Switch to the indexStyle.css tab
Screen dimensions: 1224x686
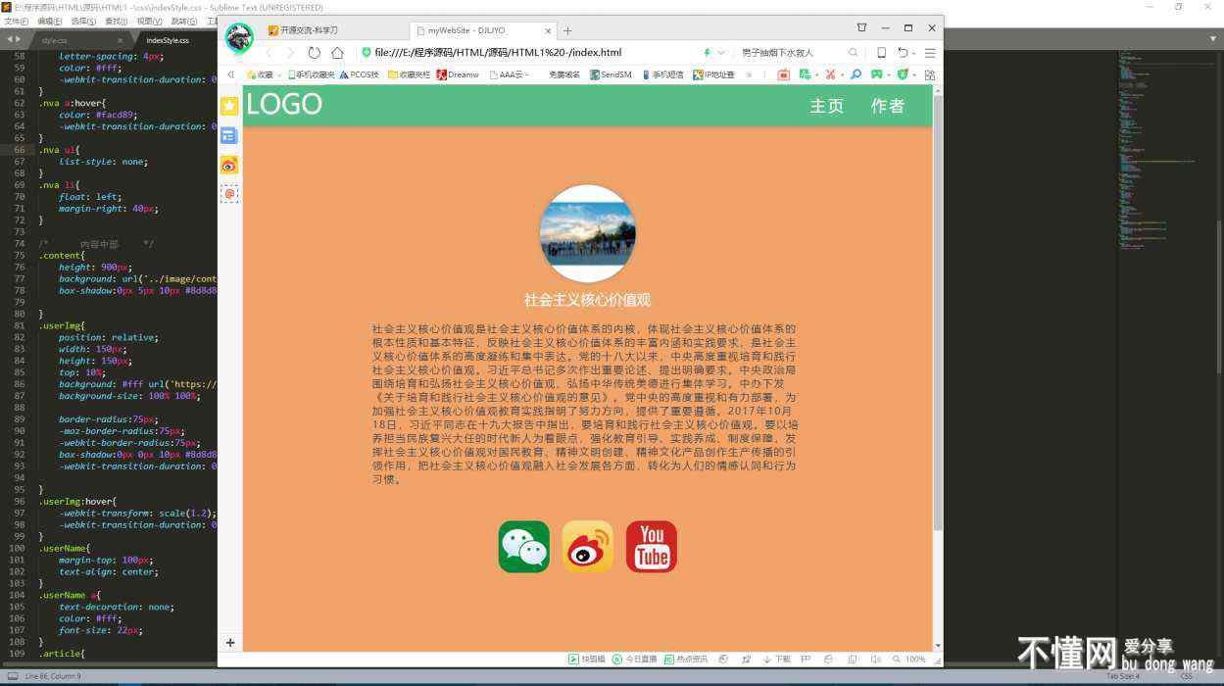click(168, 40)
